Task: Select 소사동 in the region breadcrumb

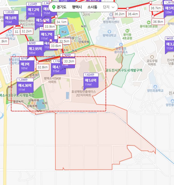Action: 92,7
